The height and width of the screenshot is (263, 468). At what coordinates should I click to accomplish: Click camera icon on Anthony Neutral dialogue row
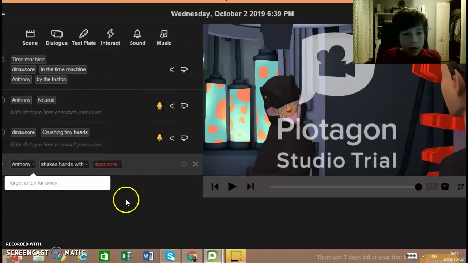click(184, 106)
